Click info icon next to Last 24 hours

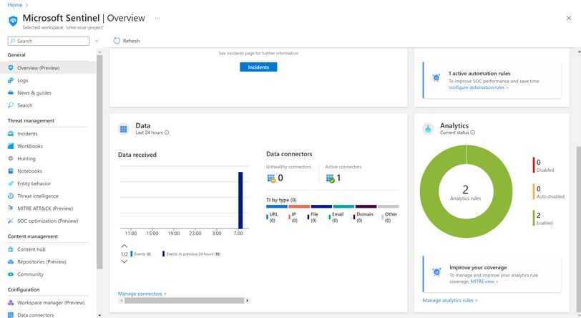[x=167, y=132]
